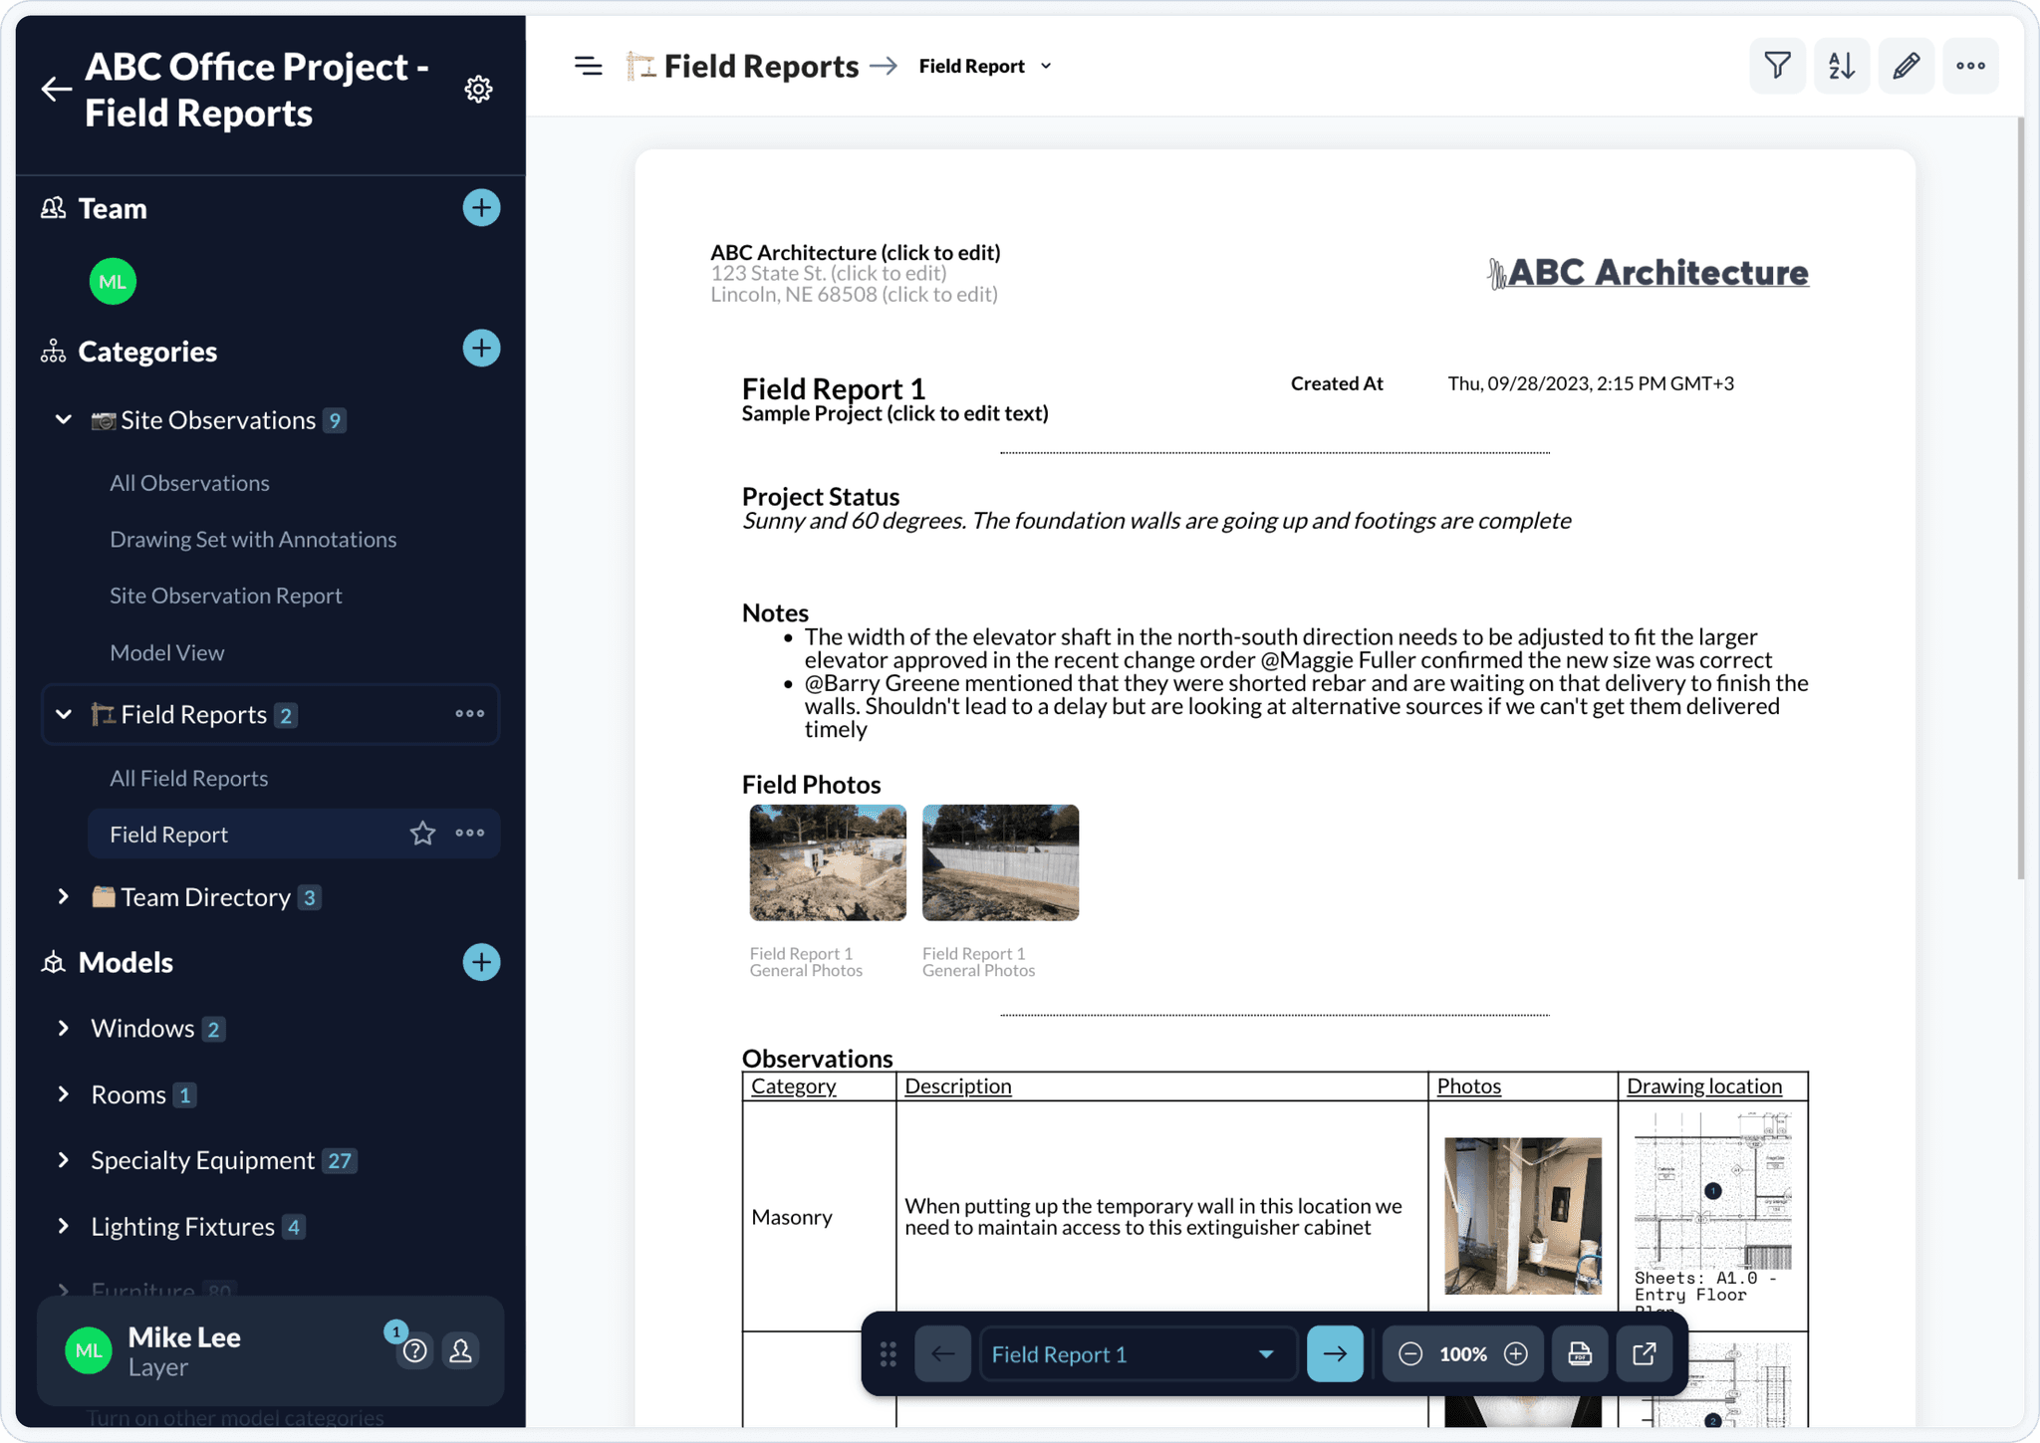Open the ML team member avatar

(x=113, y=282)
